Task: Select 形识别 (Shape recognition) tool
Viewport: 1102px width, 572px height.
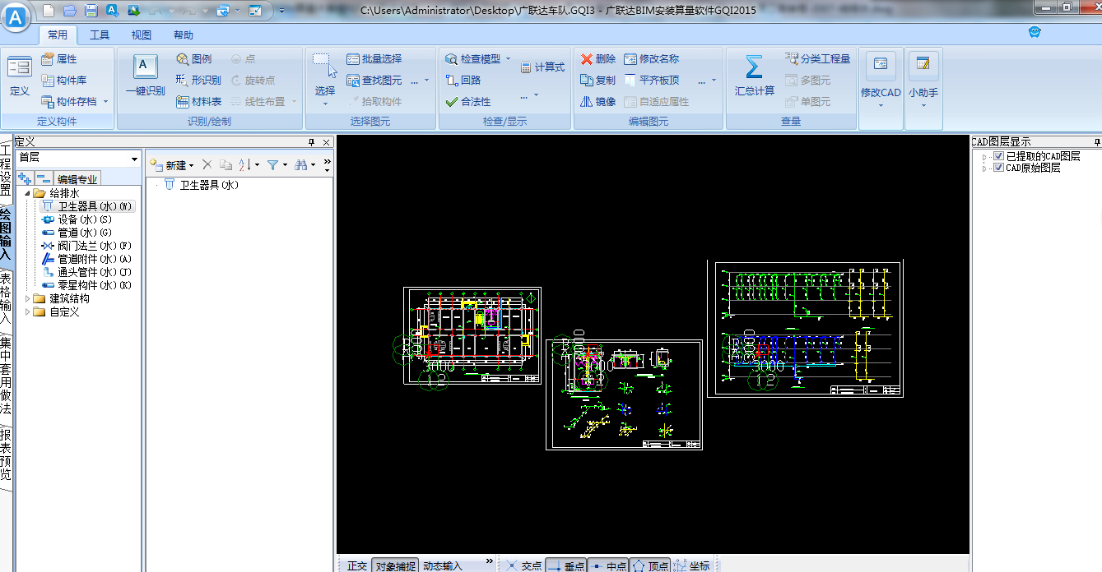Action: pos(198,81)
